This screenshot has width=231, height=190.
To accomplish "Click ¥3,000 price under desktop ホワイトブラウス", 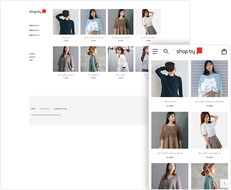I will [121, 78].
